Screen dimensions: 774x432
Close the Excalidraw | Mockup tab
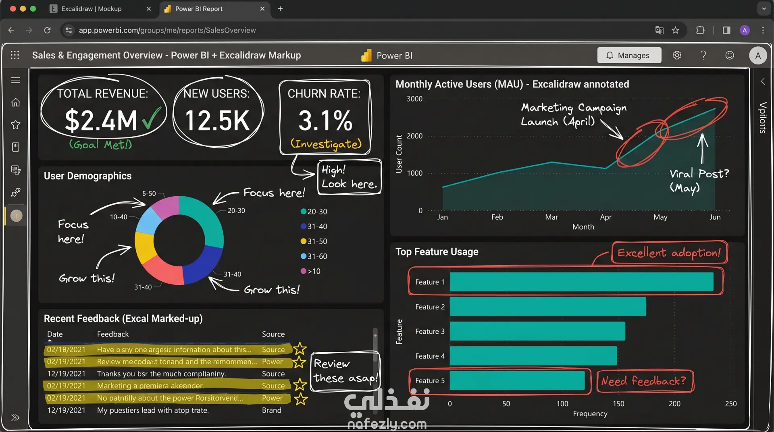[x=149, y=9]
